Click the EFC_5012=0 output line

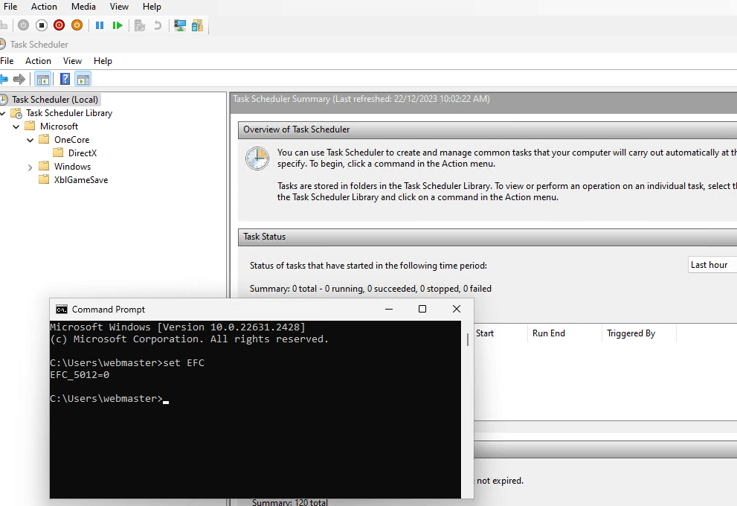point(80,375)
